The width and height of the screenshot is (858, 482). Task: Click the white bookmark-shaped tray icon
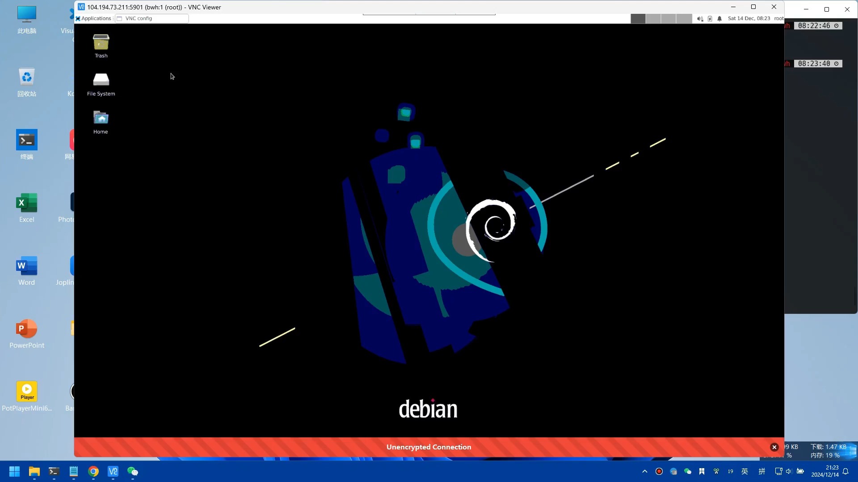pos(702,471)
